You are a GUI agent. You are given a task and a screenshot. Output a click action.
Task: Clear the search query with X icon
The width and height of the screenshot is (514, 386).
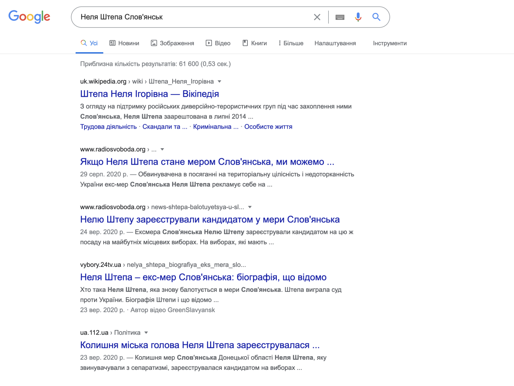pos(317,17)
